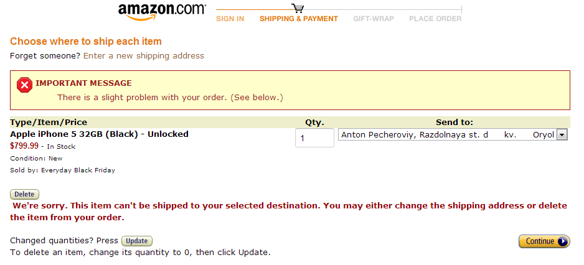Click the $799.99 price text
584x265 pixels.
pos(24,146)
